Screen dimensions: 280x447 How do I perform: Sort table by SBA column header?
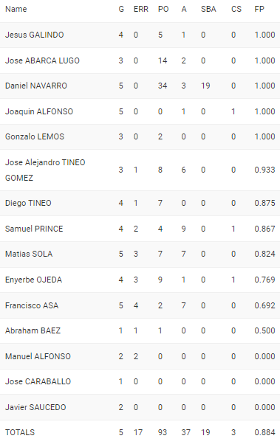coord(208,9)
